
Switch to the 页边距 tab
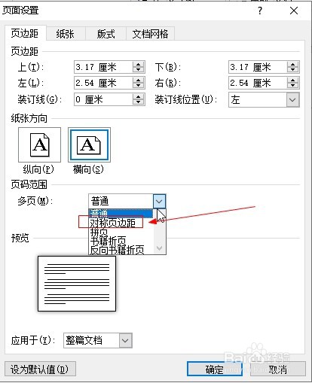(x=25, y=33)
